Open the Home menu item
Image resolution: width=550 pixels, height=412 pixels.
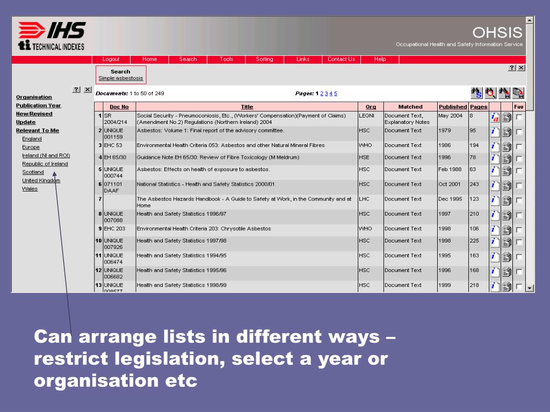149,59
